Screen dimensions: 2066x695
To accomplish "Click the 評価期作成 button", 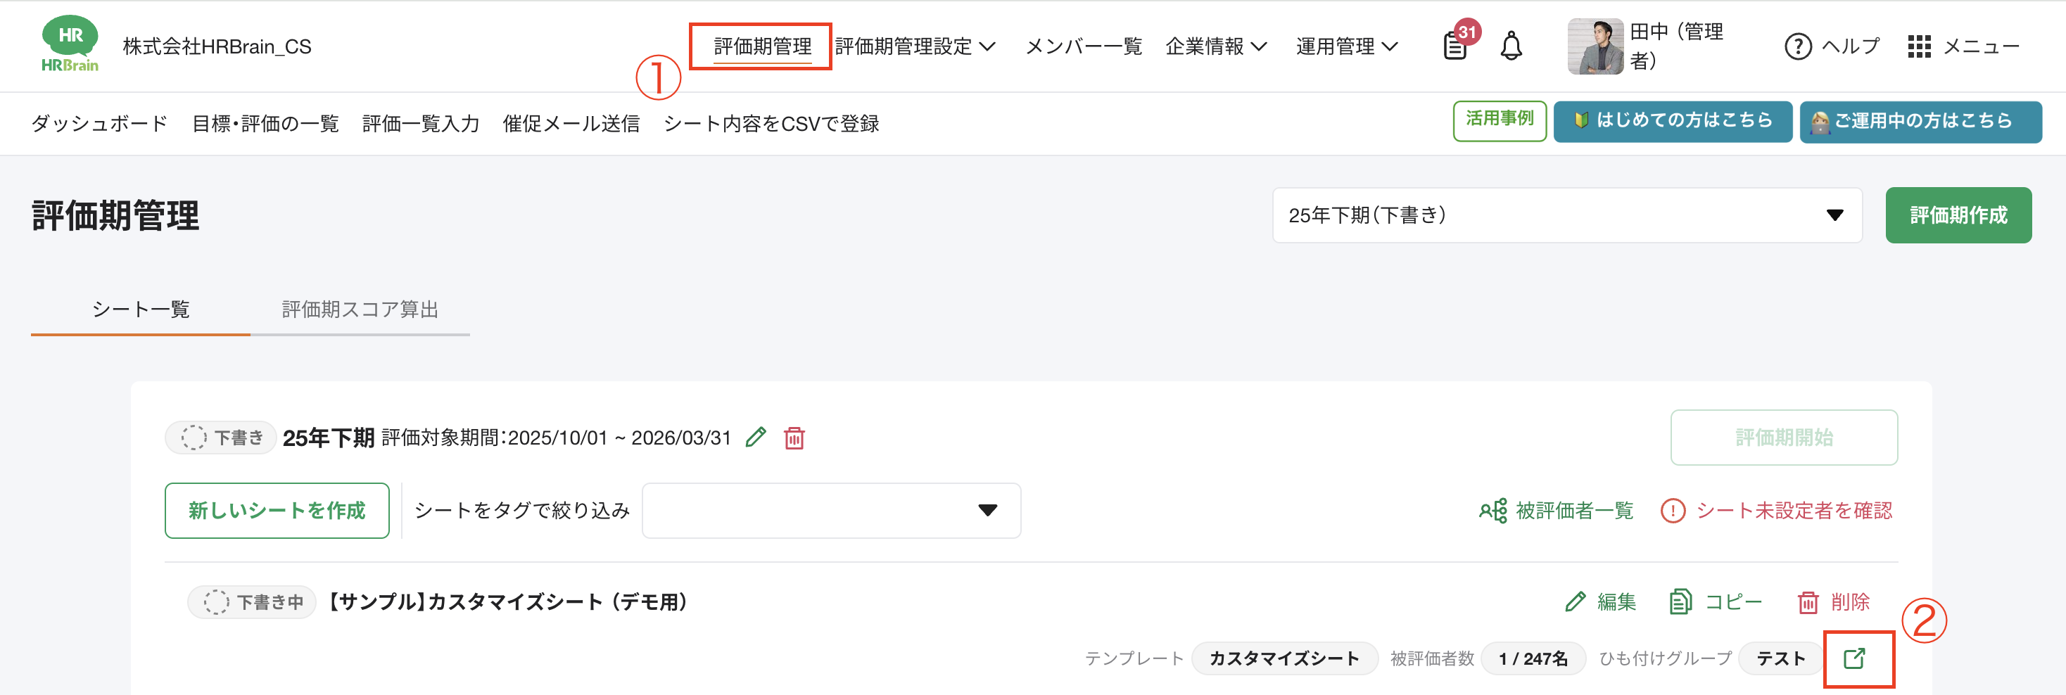I will click(x=1958, y=215).
